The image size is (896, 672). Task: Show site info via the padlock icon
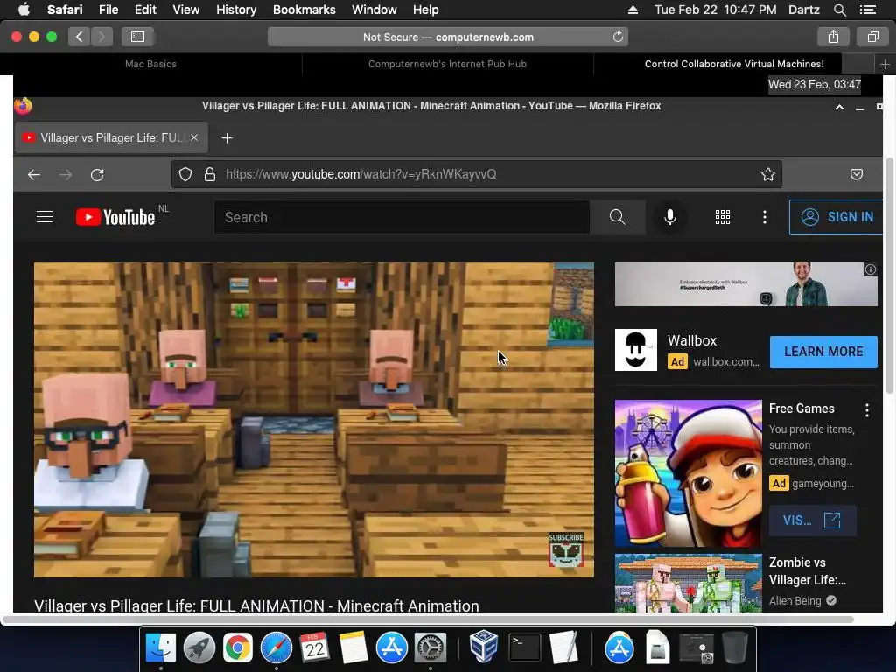pos(210,174)
